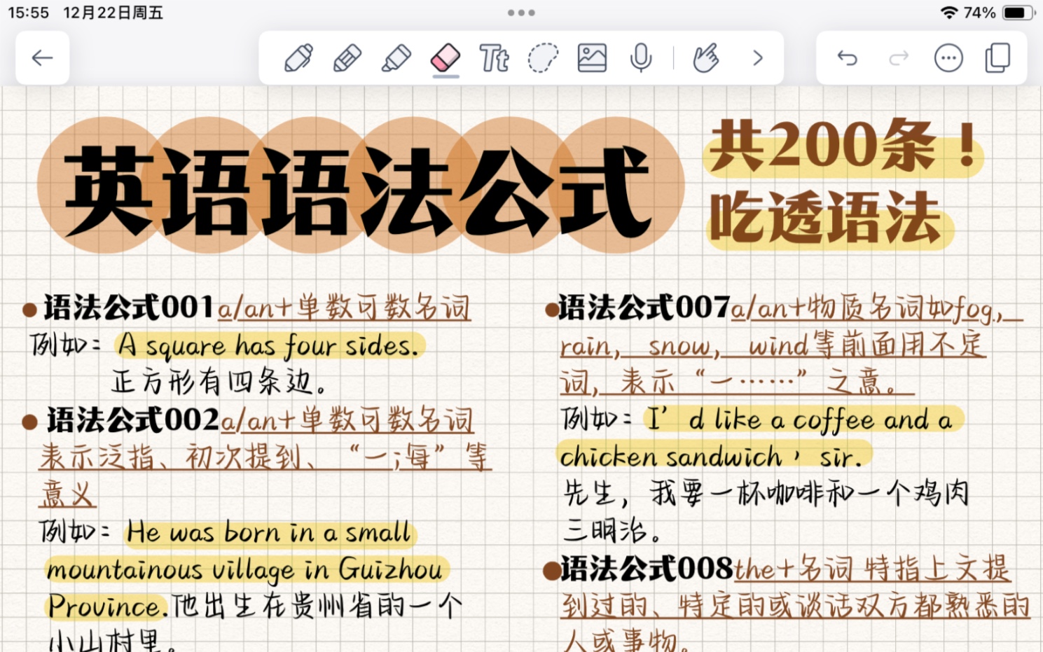Tap the battery indicator icon
Viewport: 1043px width, 652px height.
pyautogui.click(x=1019, y=13)
